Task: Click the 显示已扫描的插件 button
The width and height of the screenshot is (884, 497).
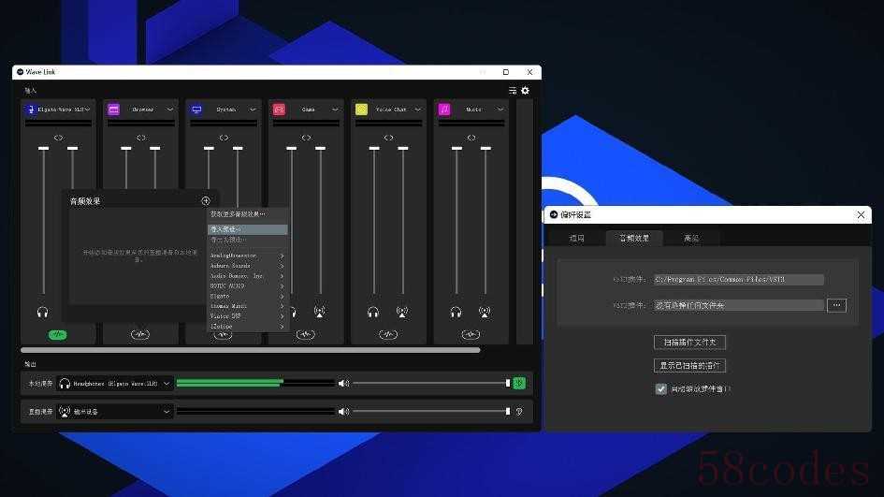Action: [x=689, y=366]
